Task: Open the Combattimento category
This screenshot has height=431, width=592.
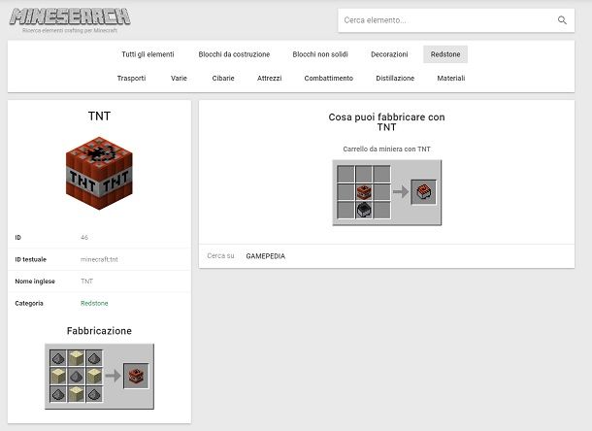Action: (x=328, y=79)
